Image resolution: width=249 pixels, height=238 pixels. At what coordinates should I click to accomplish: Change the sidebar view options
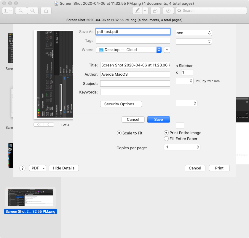coord(7,10)
